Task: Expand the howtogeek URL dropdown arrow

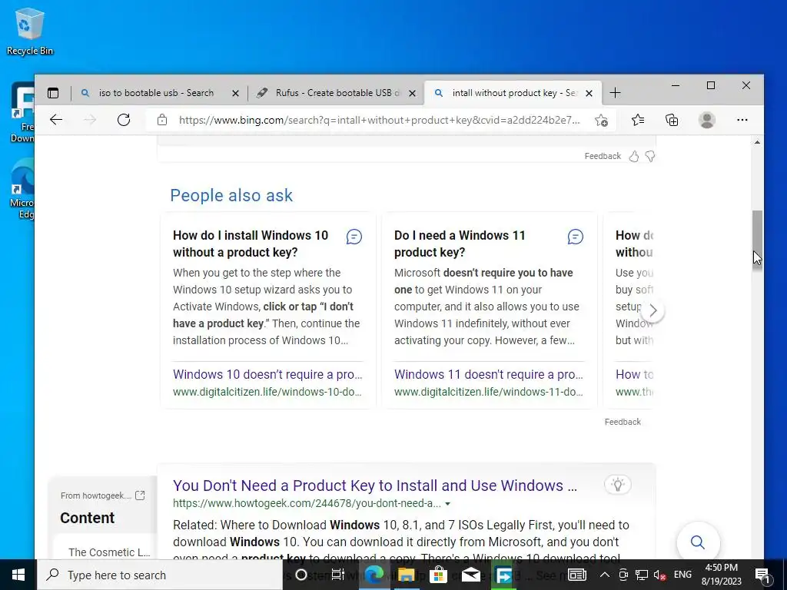Action: click(448, 504)
